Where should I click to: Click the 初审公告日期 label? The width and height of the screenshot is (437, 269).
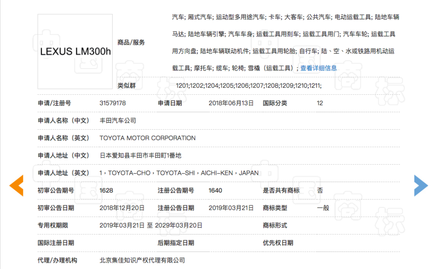pos(56,208)
